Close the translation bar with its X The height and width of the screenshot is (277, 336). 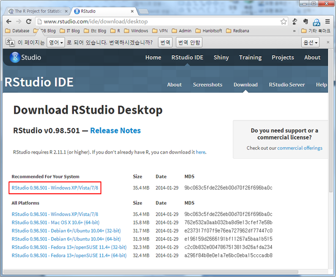coord(328,42)
